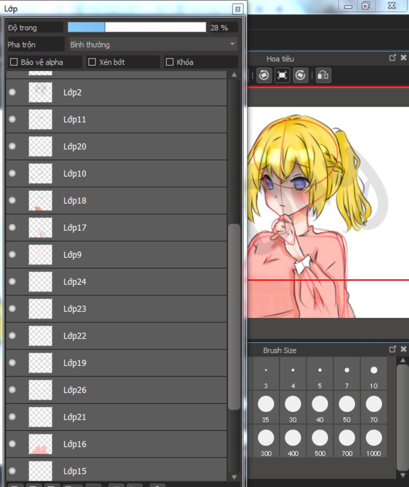The width and height of the screenshot is (409, 487).
Task: Rotate canvas left in the Hoa tiêu navigator
Action: [264, 75]
